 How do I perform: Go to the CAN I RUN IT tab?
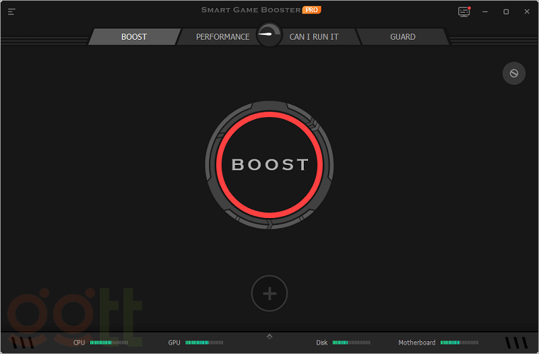[314, 37]
